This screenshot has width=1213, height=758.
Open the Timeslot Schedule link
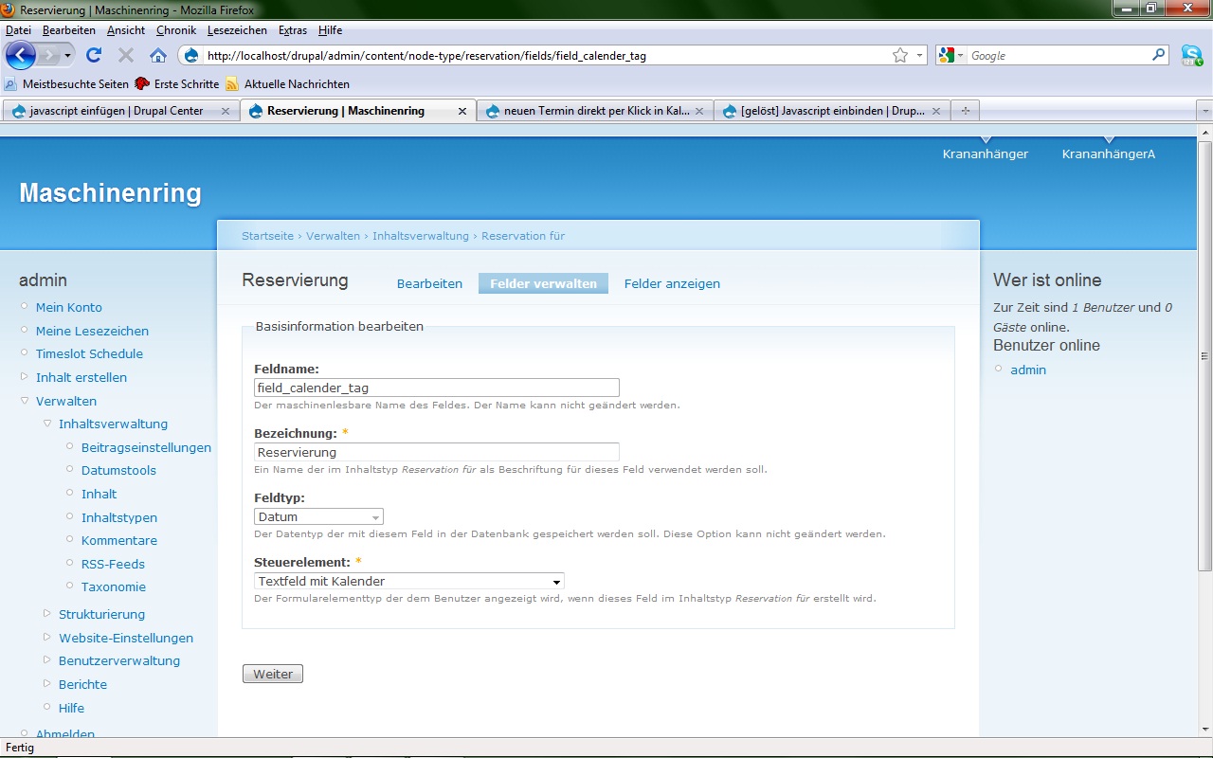pyautogui.click(x=89, y=353)
